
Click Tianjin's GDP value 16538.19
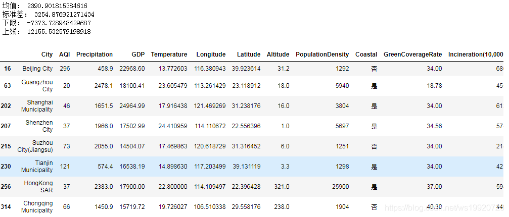pyautogui.click(x=132, y=167)
